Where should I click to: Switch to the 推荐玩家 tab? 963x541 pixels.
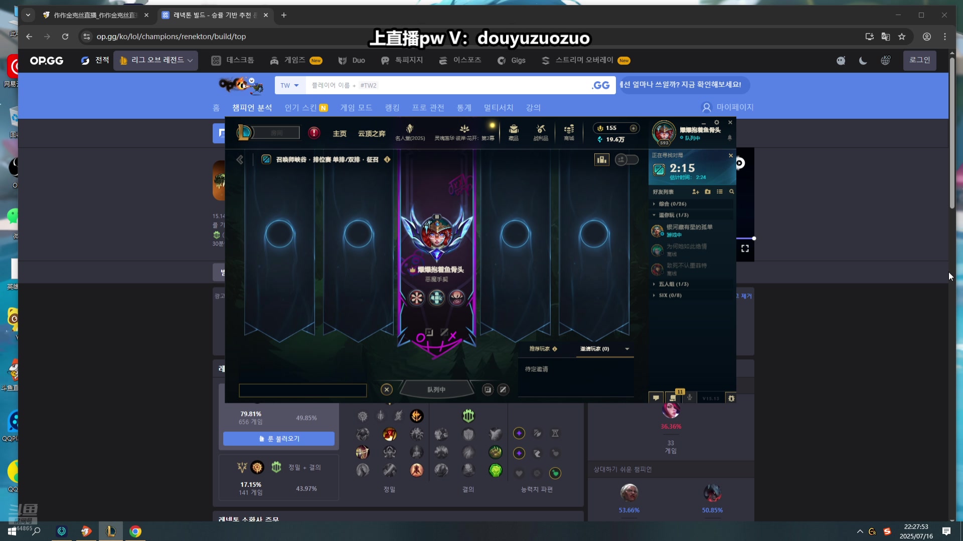pos(543,349)
